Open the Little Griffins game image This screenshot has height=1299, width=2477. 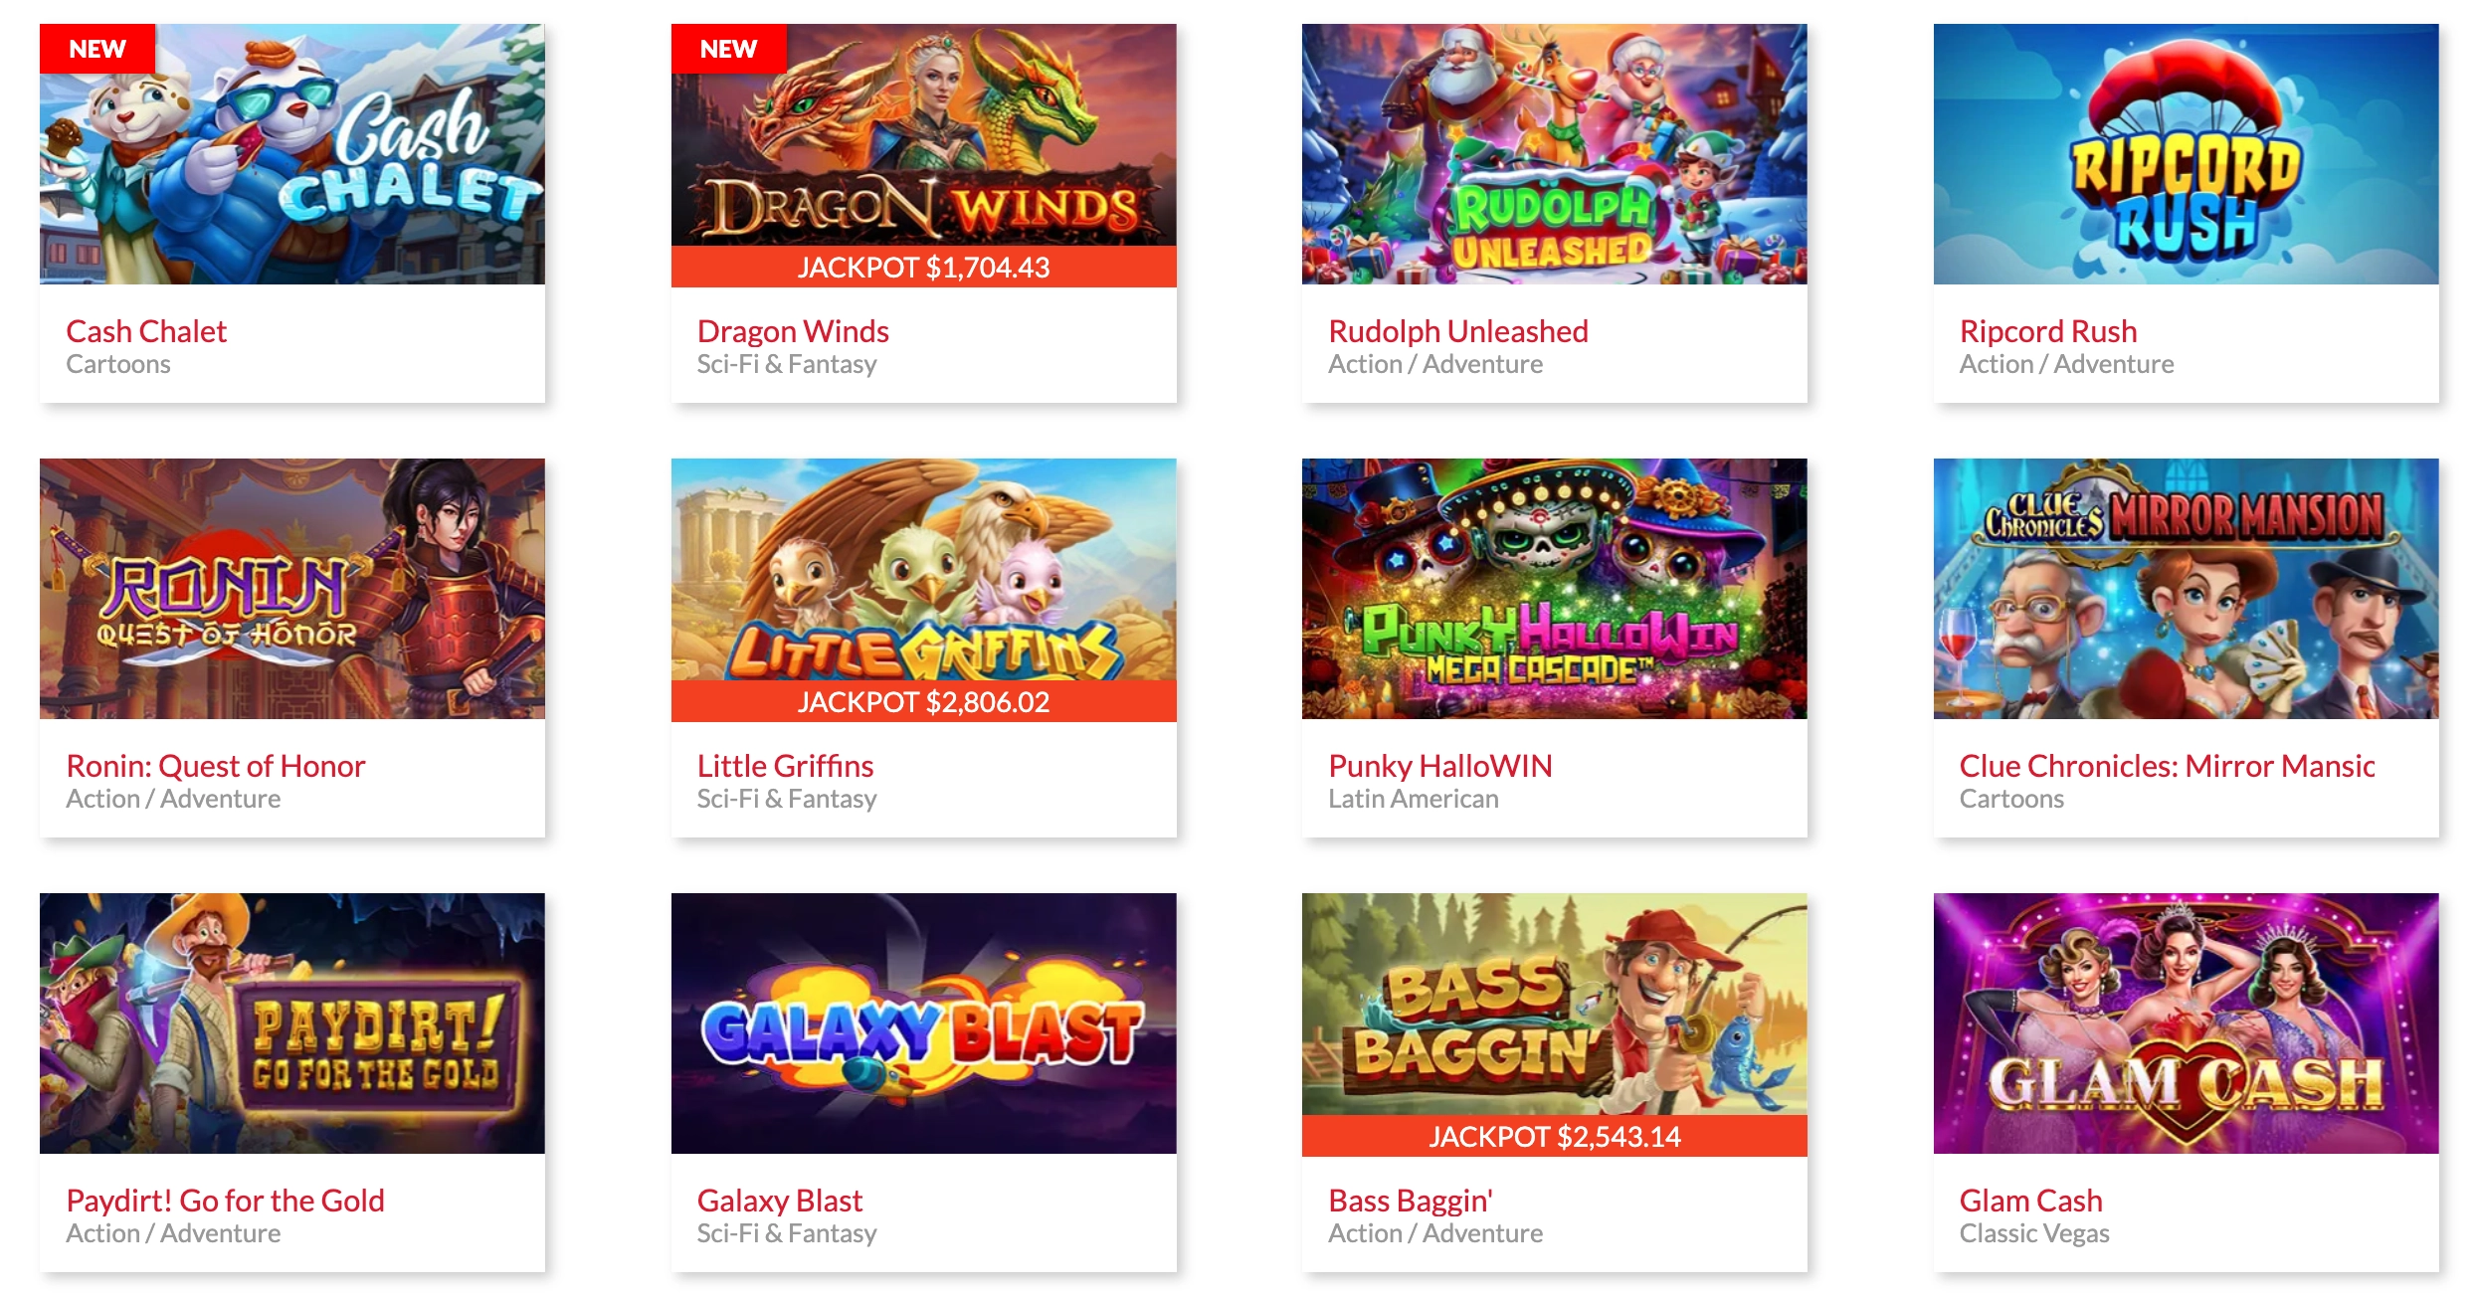(923, 570)
